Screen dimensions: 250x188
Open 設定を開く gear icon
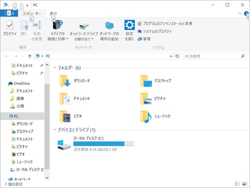tap(129, 25)
